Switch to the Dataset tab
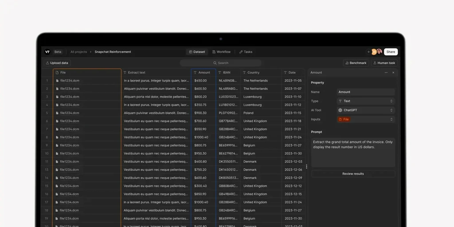Screen dimensions: 454x227 (x=197, y=52)
